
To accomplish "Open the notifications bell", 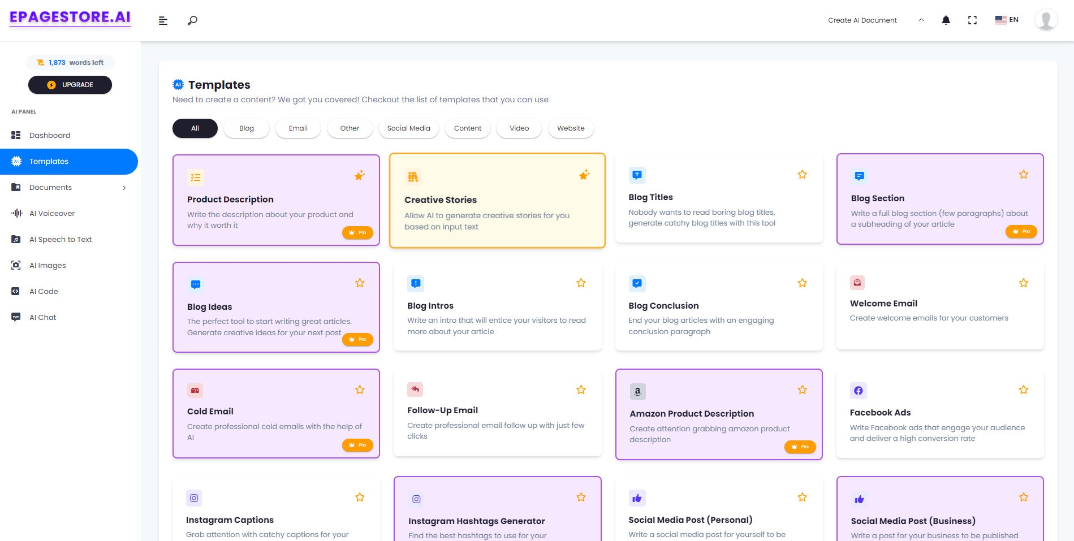I will click(x=946, y=20).
